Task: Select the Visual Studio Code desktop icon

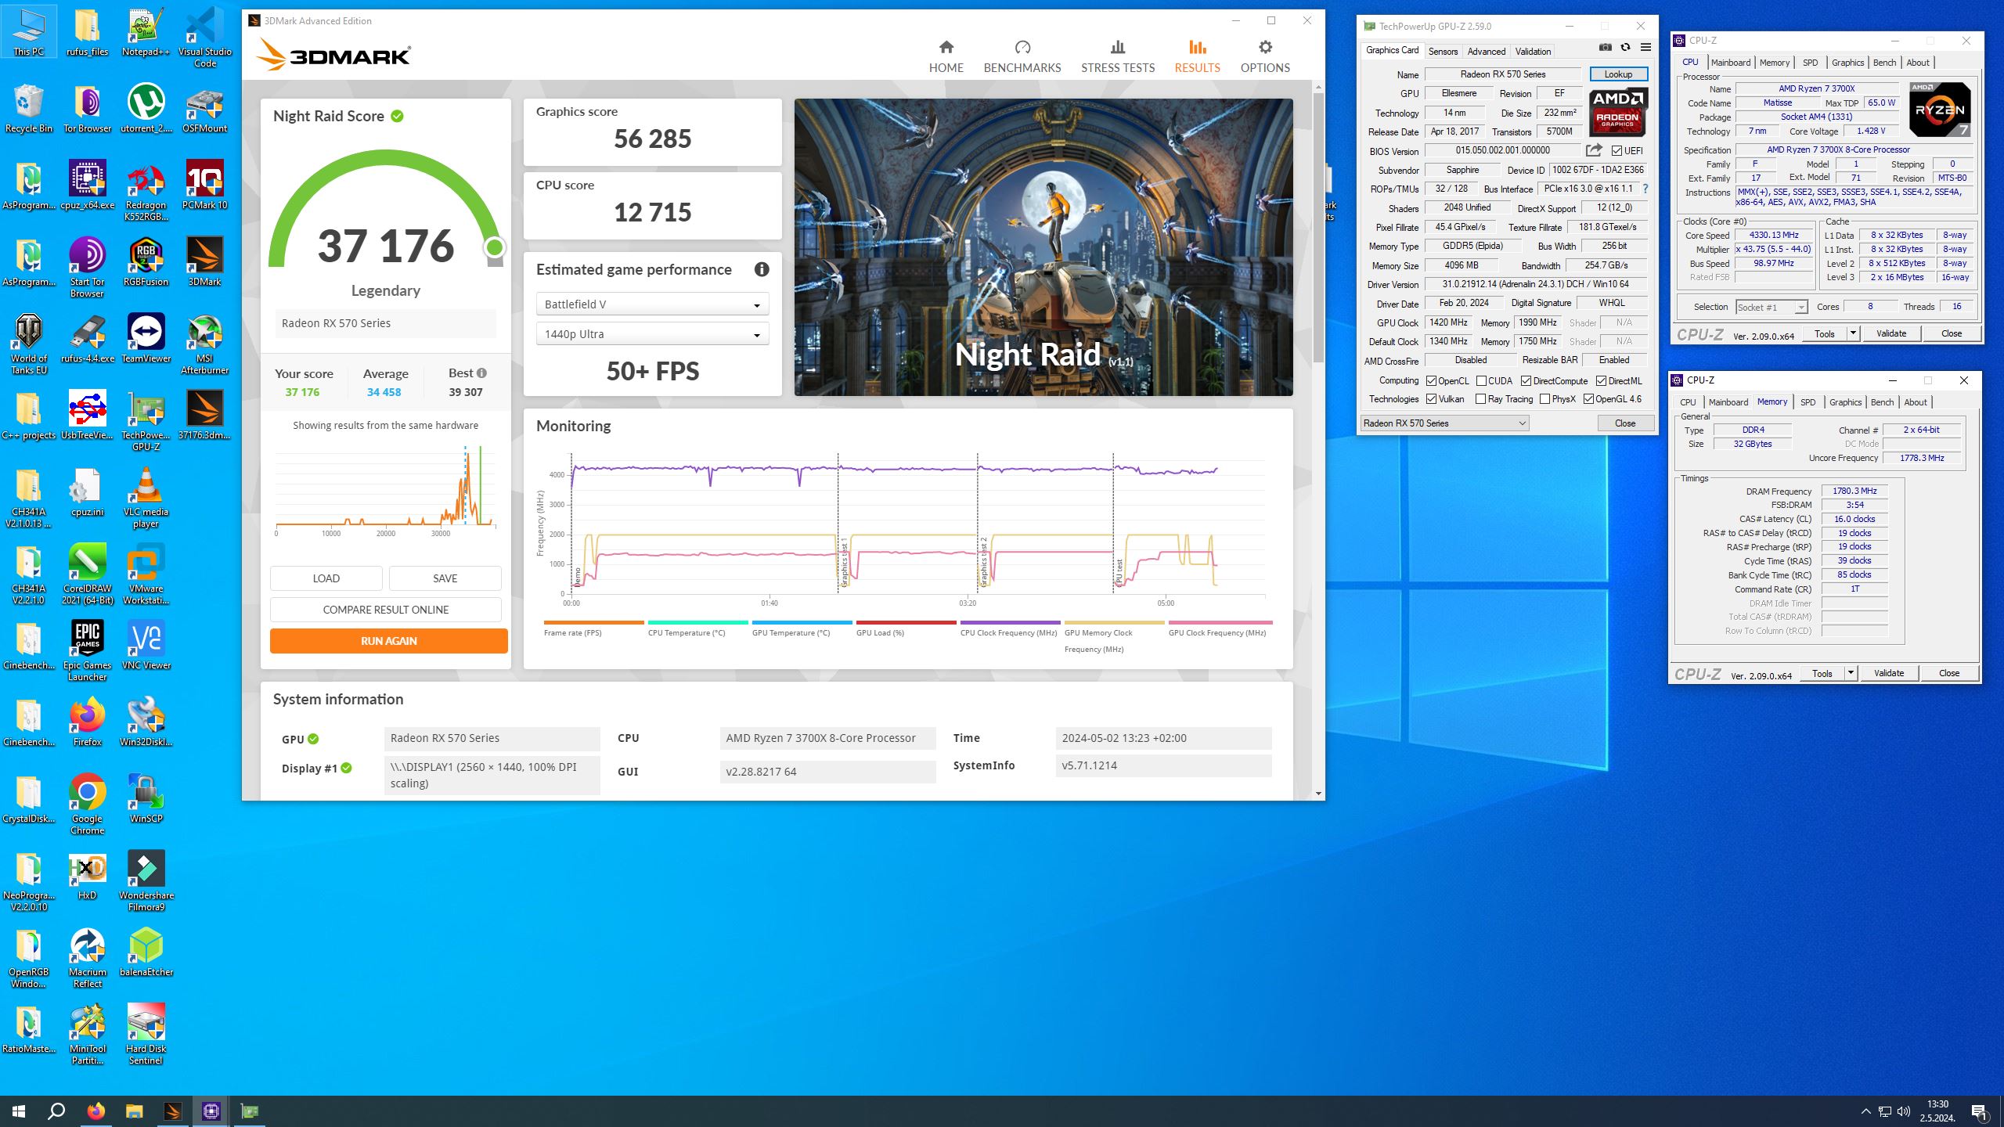Action: click(204, 37)
